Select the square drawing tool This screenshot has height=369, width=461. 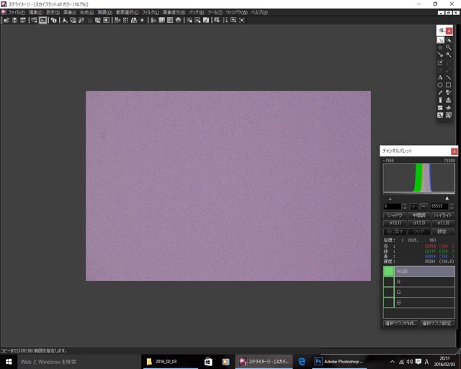coord(448,85)
